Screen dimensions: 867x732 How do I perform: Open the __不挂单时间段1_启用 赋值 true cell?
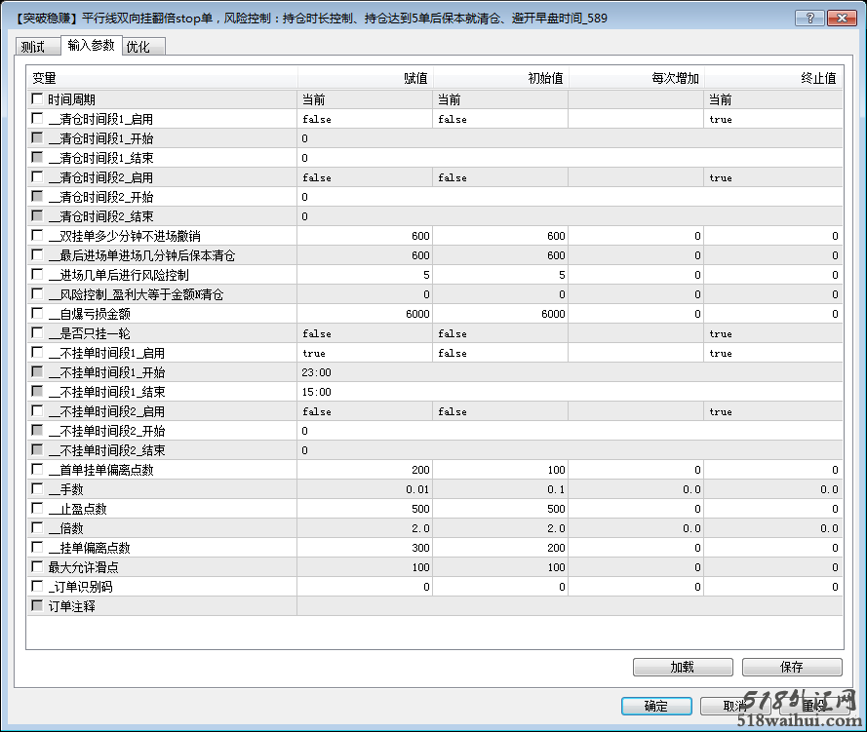[364, 353]
